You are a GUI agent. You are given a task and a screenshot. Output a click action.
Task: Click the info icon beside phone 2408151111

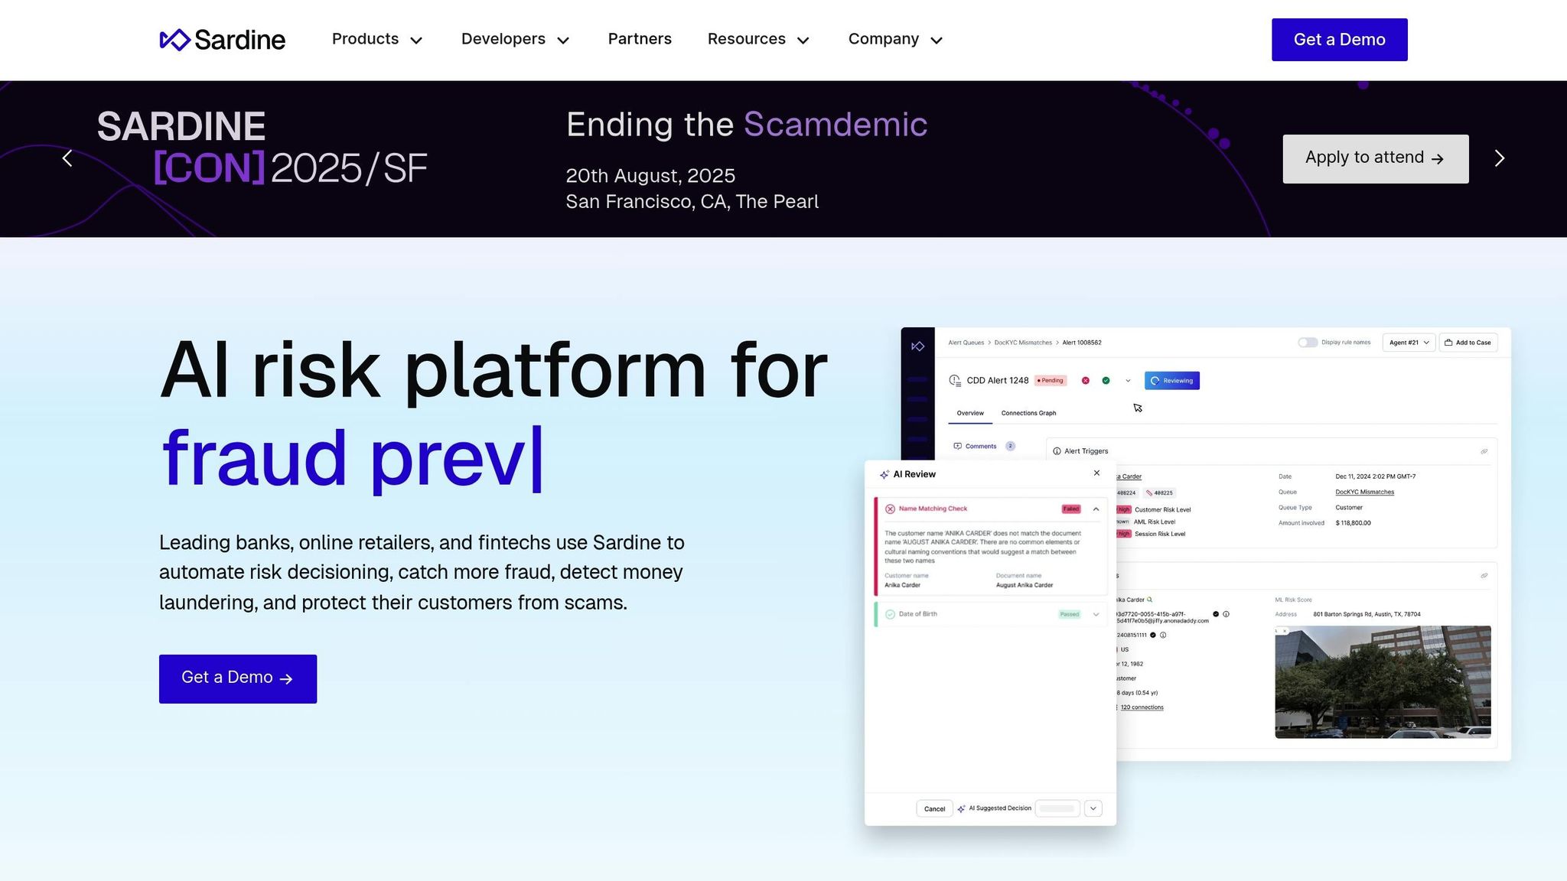(x=1163, y=635)
